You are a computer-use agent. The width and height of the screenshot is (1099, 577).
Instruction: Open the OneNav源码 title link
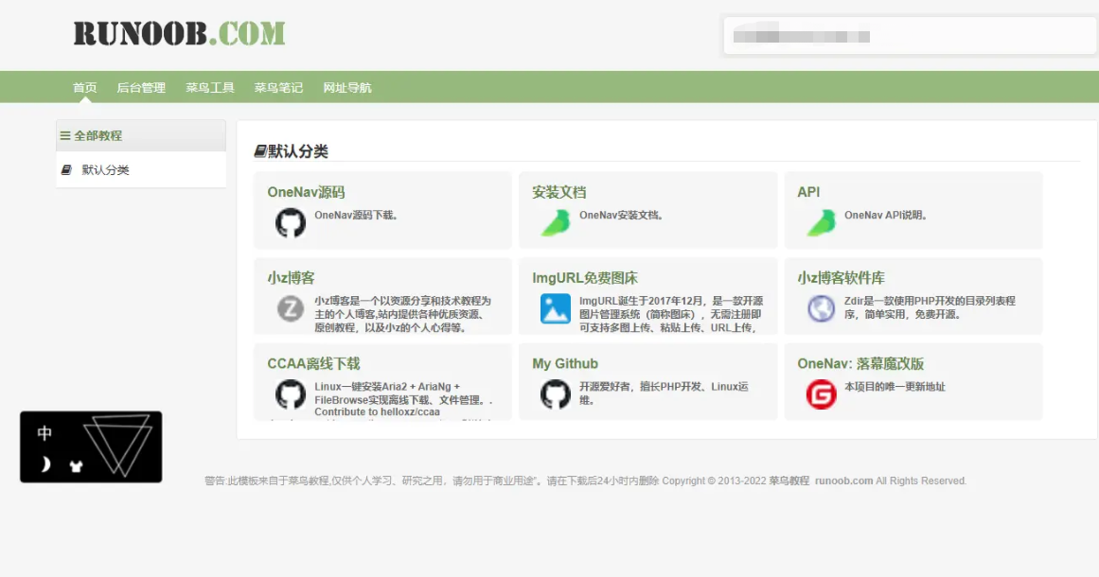306,192
